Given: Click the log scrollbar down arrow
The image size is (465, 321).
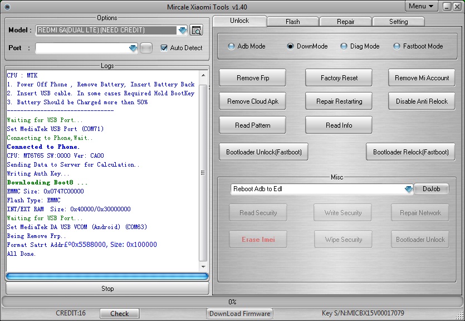Looking at the screenshot, I should click(203, 267).
